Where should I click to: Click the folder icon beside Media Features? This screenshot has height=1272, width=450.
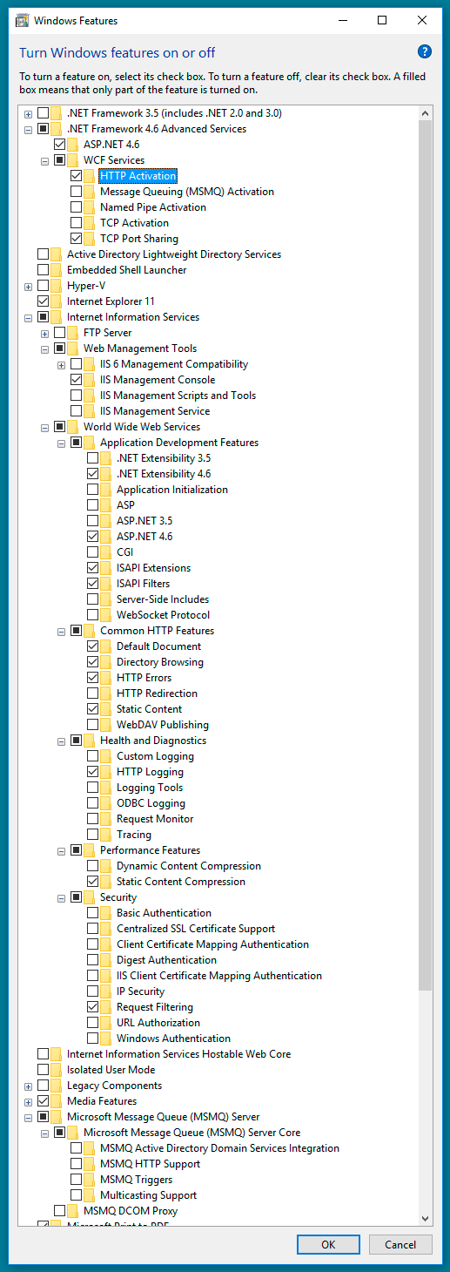57,1101
